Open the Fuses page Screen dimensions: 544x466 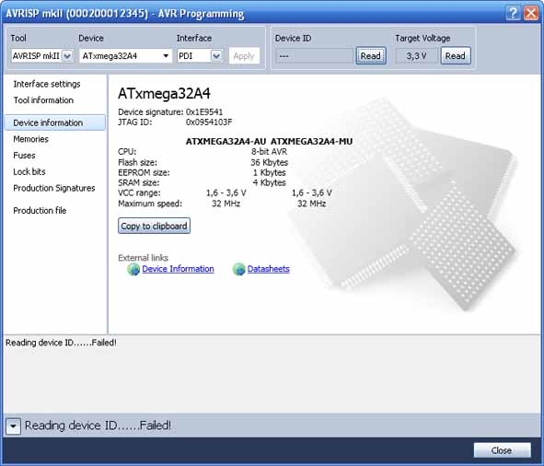click(24, 156)
